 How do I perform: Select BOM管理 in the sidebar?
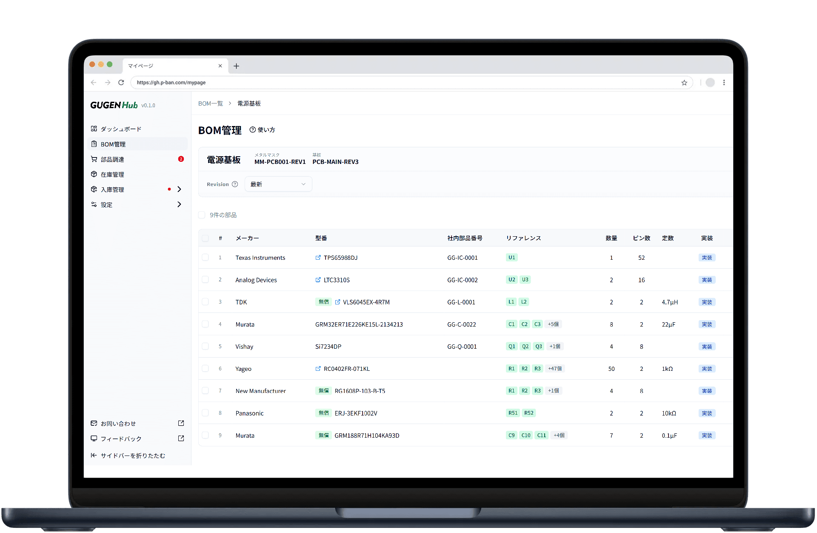137,144
